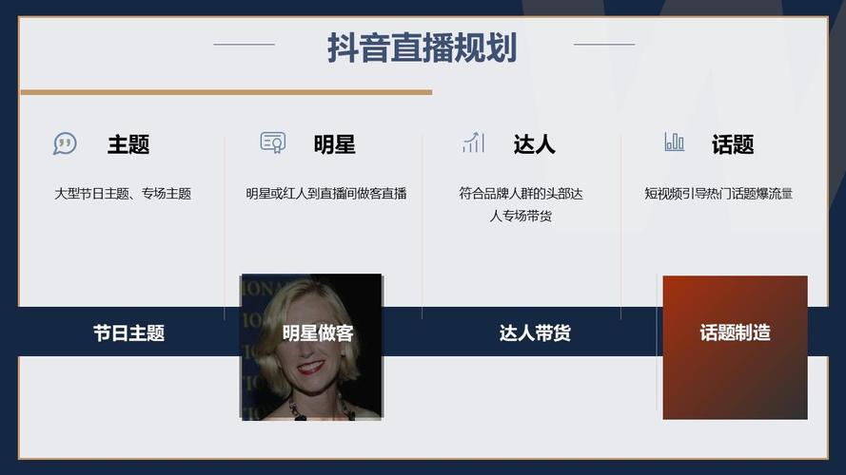Click the text 大型节日主题、专场主题

point(123,194)
